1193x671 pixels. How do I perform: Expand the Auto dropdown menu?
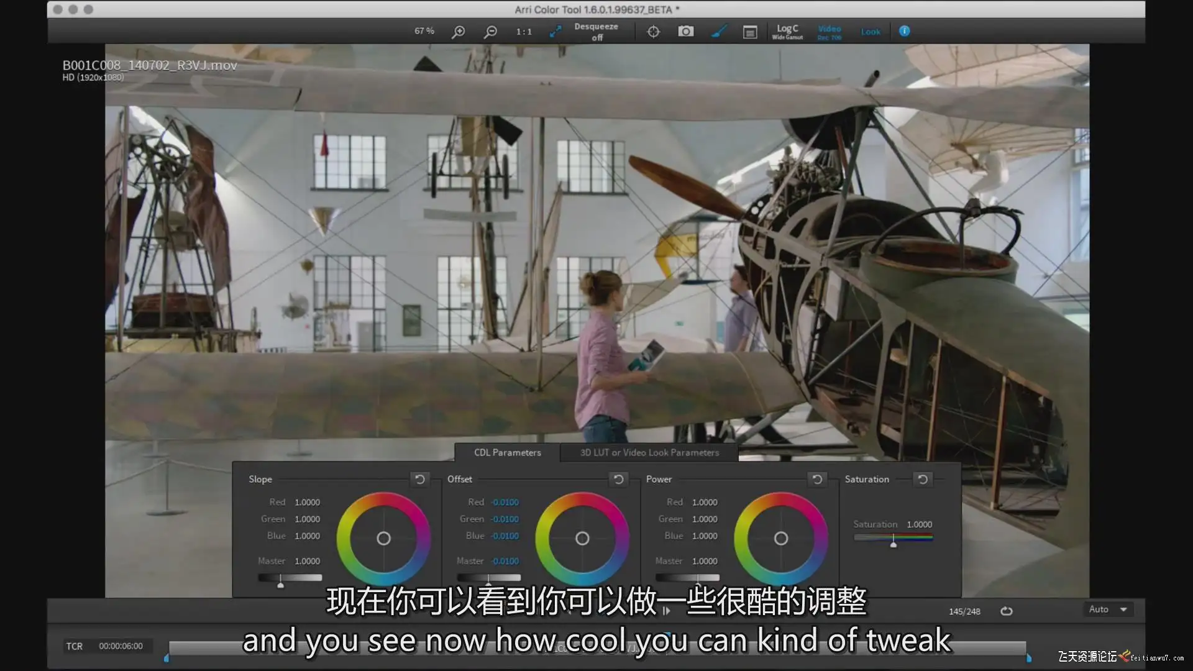[1109, 609]
